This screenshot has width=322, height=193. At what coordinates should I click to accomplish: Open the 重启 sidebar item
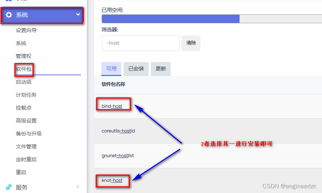tap(21, 172)
